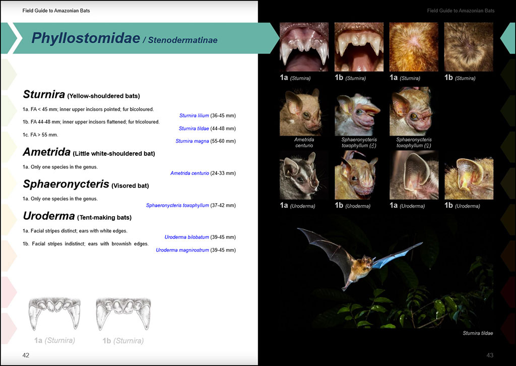Open the Ametrida centurio species link
The image size is (516, 366).
[x=189, y=173]
